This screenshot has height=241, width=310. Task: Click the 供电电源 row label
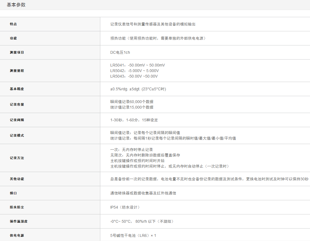(17, 235)
